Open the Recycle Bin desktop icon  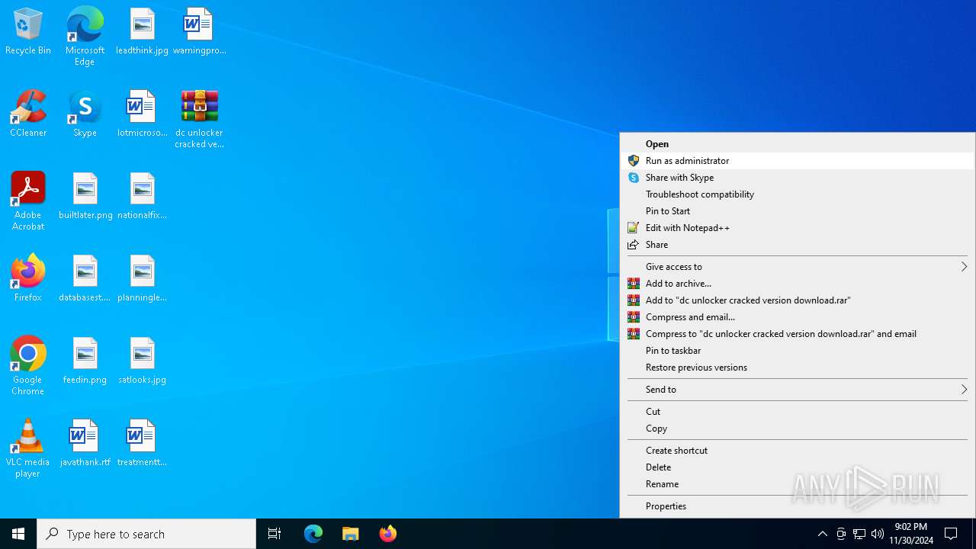pyautogui.click(x=28, y=32)
